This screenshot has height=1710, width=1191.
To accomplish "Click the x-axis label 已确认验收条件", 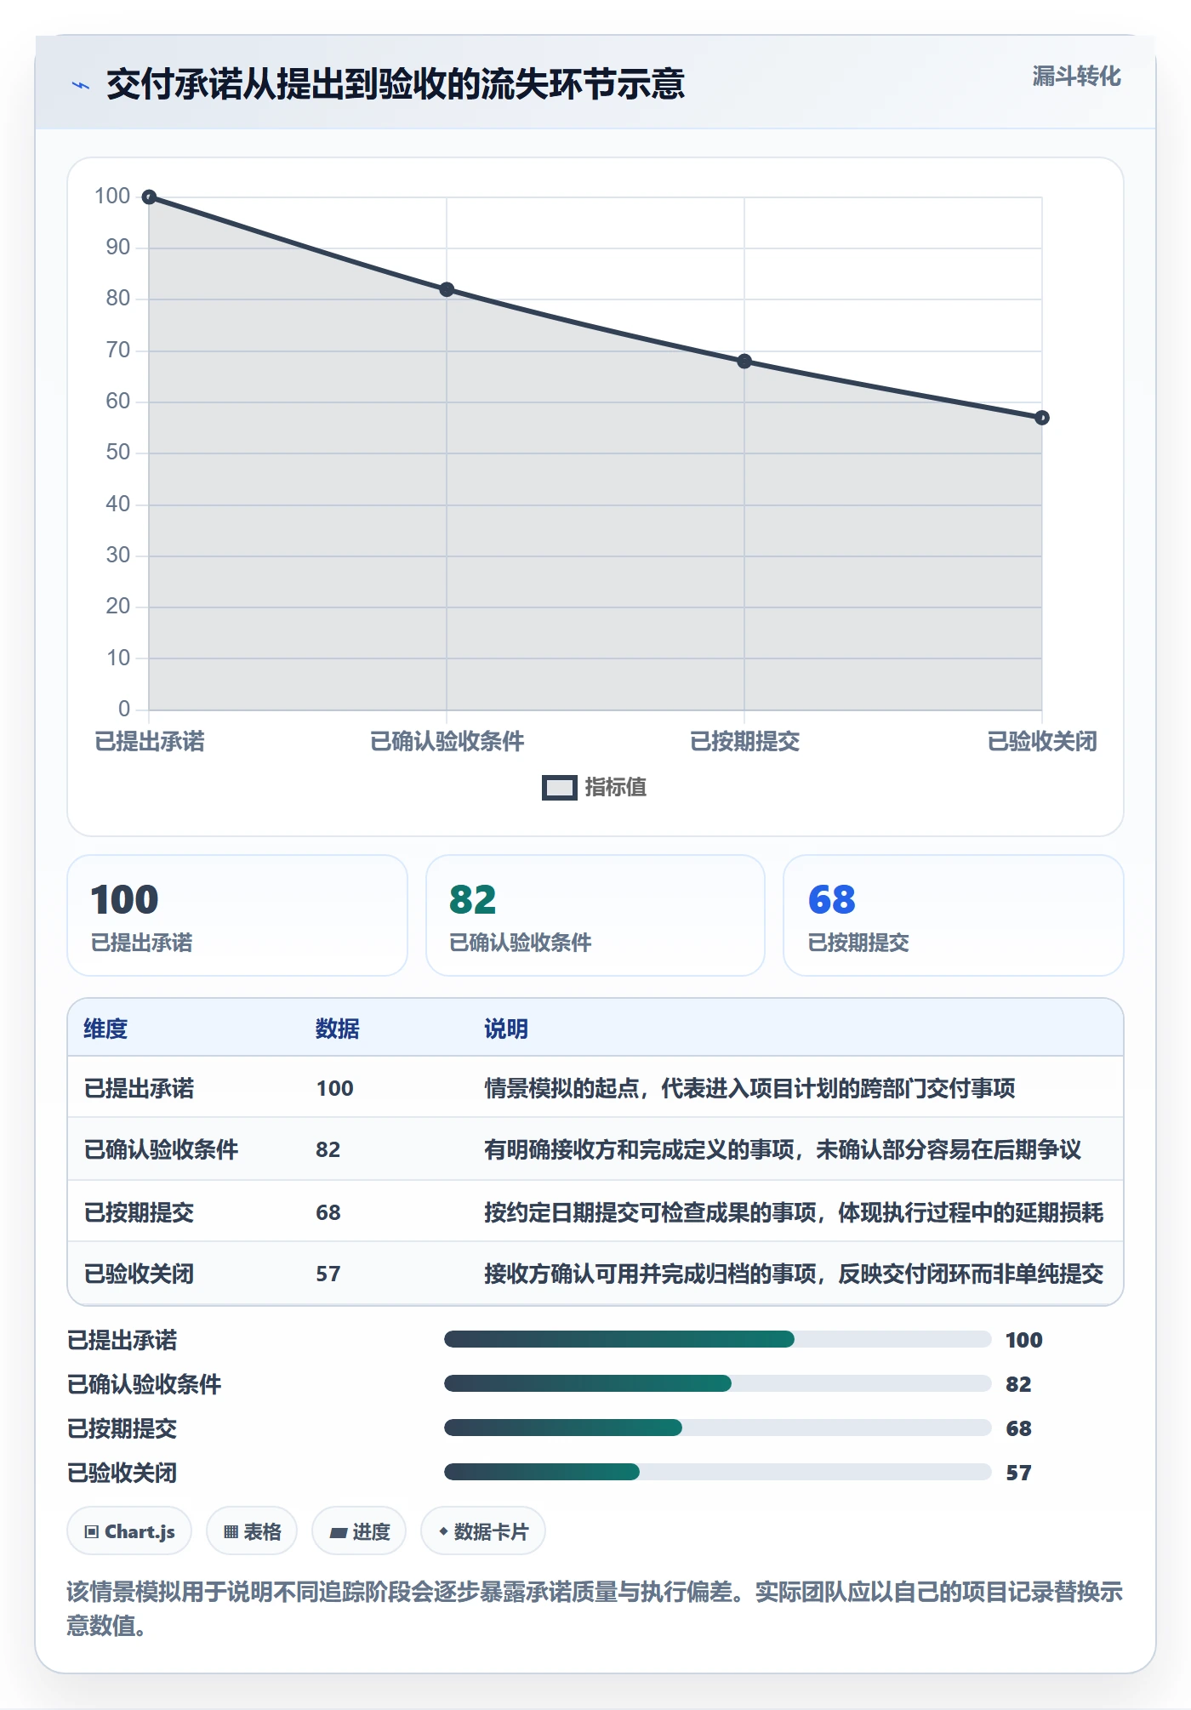I will (447, 741).
